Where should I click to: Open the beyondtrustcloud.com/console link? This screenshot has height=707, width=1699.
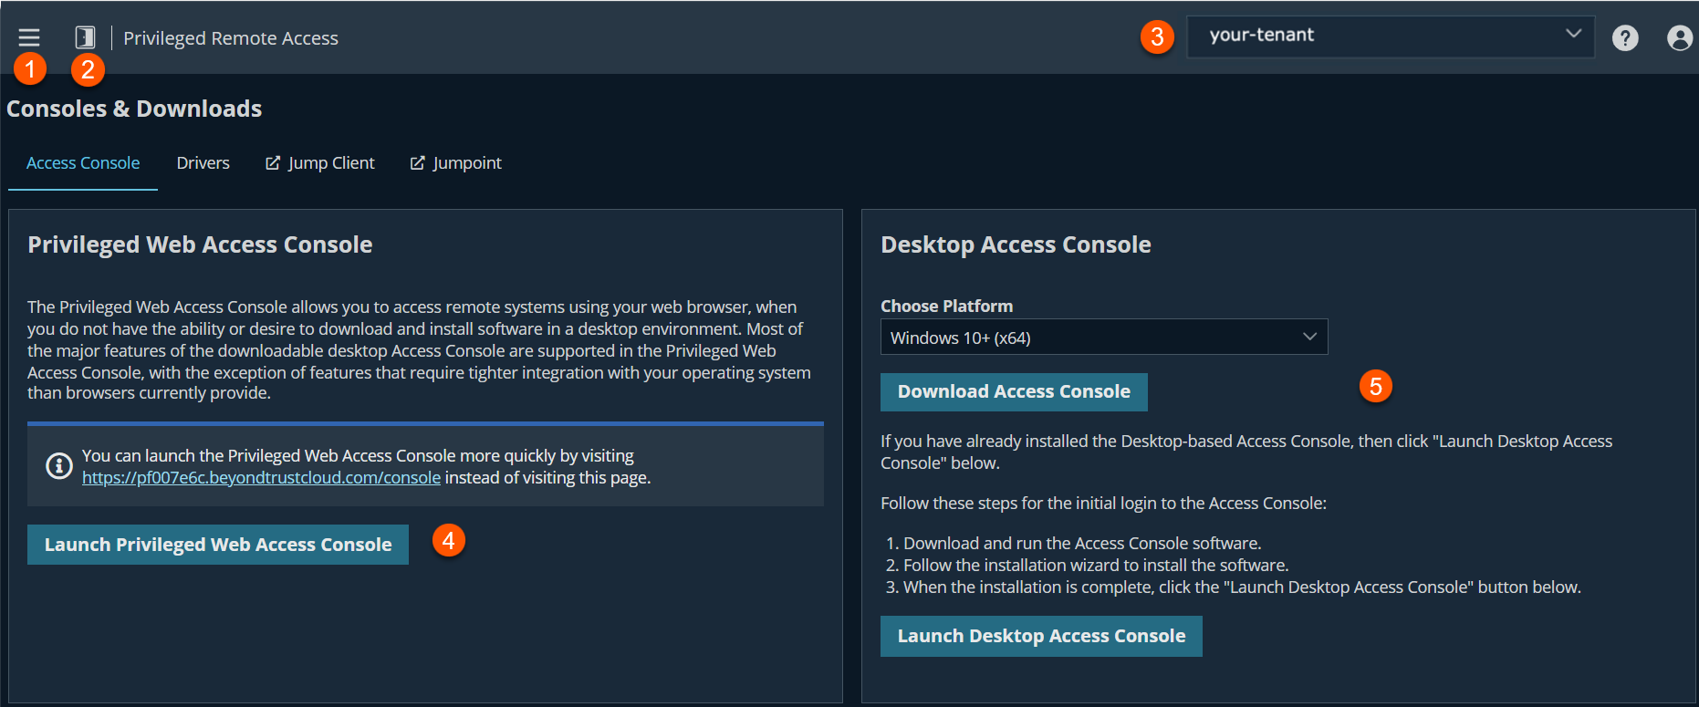(261, 477)
